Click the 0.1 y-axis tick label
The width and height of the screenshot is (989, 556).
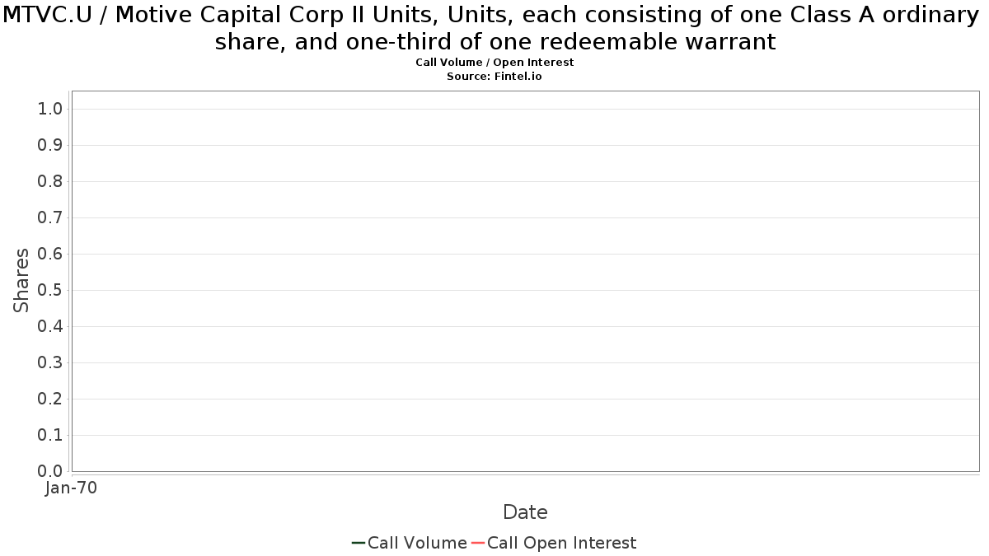click(x=50, y=435)
